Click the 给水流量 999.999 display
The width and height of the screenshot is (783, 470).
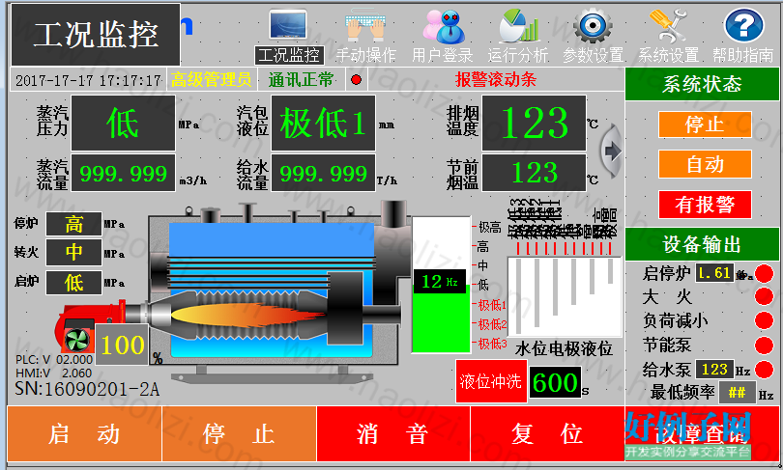coord(323,173)
